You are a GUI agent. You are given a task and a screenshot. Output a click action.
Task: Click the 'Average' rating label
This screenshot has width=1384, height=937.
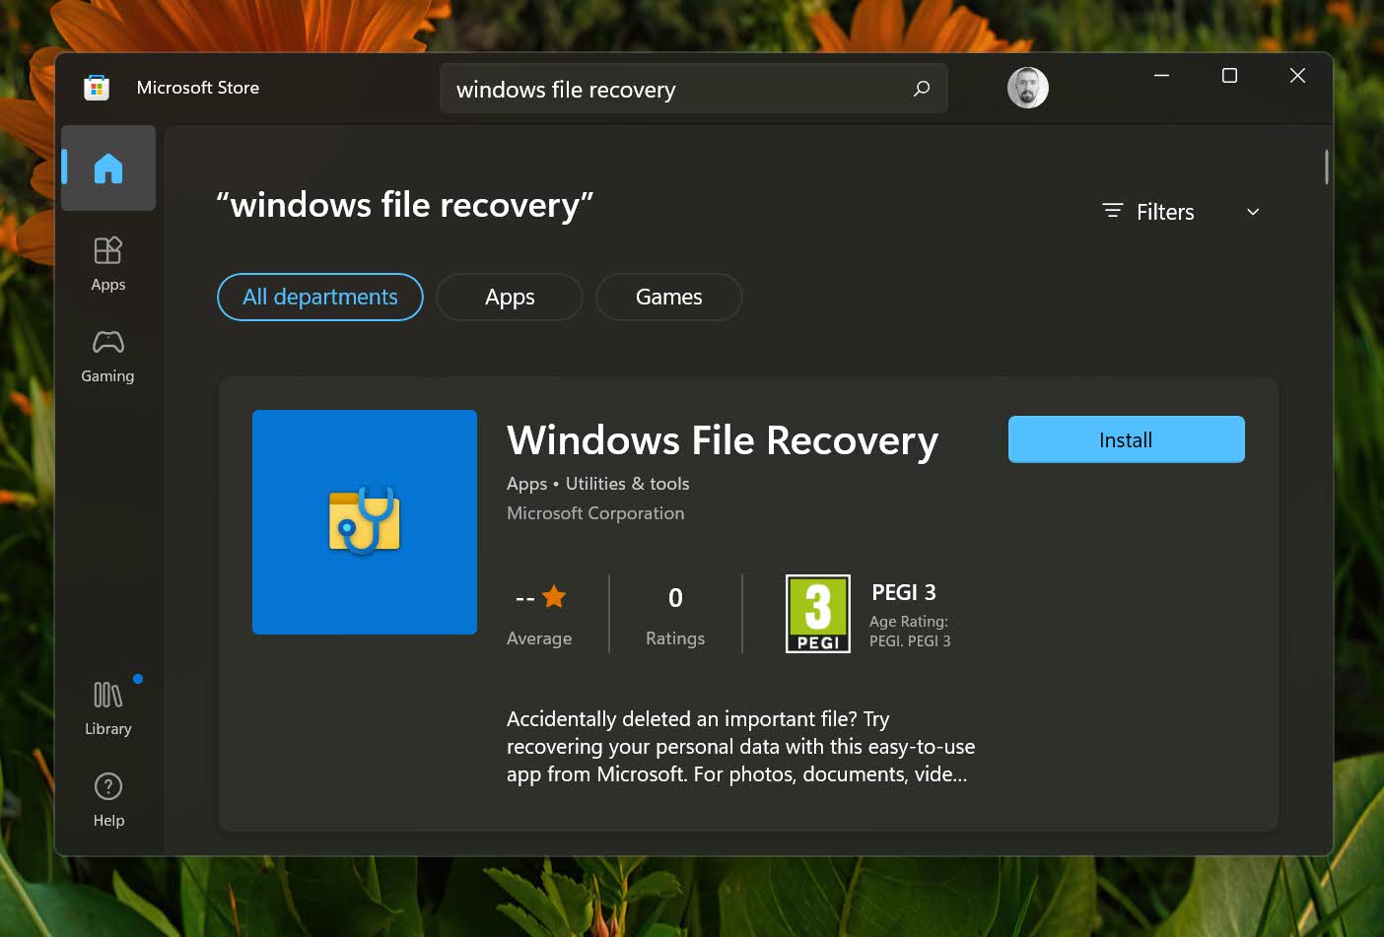tap(539, 638)
